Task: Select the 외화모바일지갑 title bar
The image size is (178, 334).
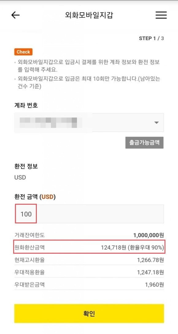Action: click(89, 15)
